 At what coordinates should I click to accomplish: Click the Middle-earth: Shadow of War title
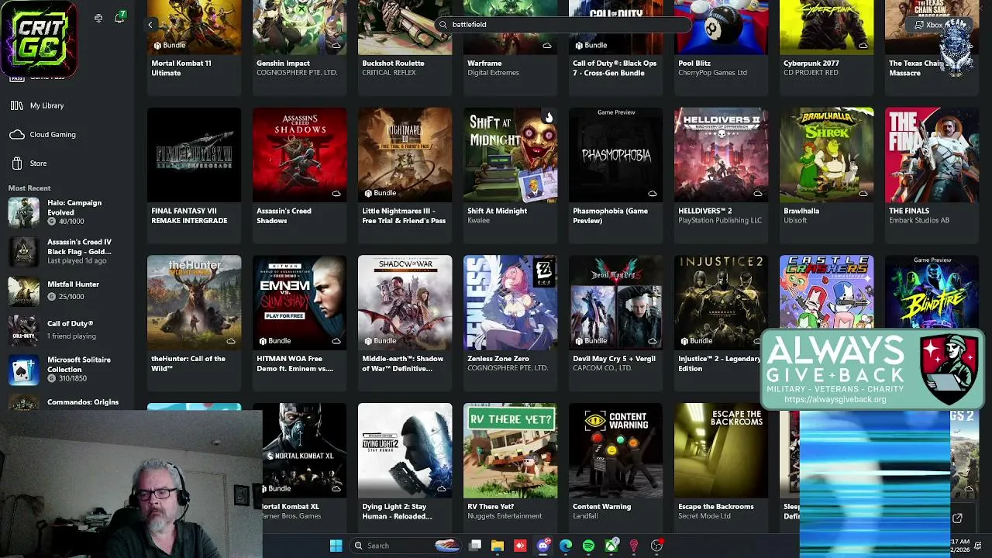point(403,364)
